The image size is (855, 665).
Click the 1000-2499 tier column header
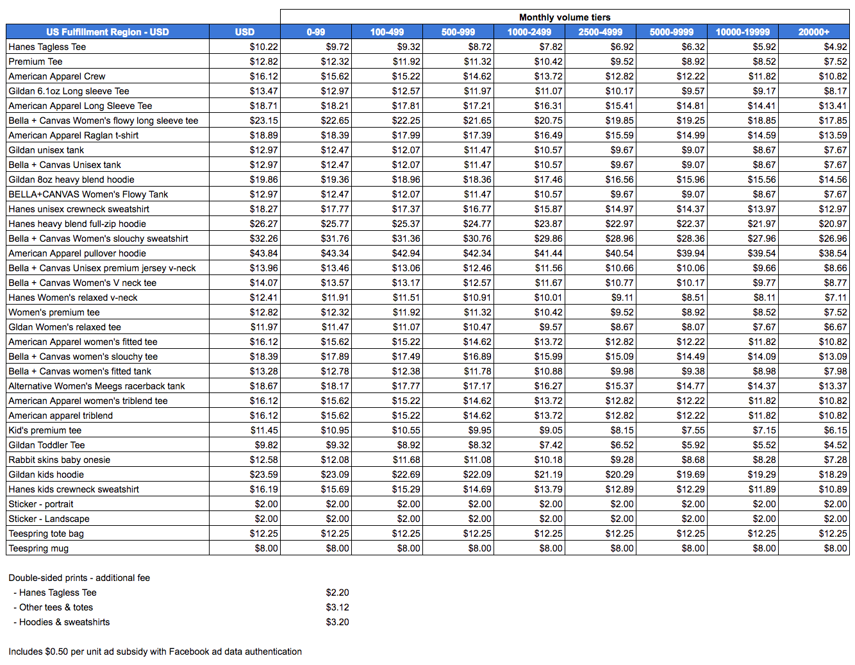(529, 32)
